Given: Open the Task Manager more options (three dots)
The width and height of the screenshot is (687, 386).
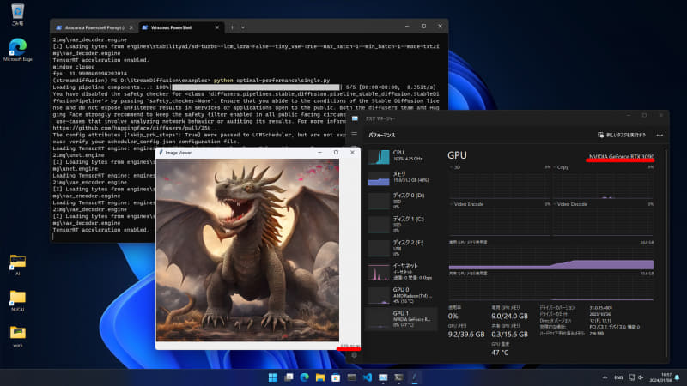Looking at the screenshot, I should [660, 135].
